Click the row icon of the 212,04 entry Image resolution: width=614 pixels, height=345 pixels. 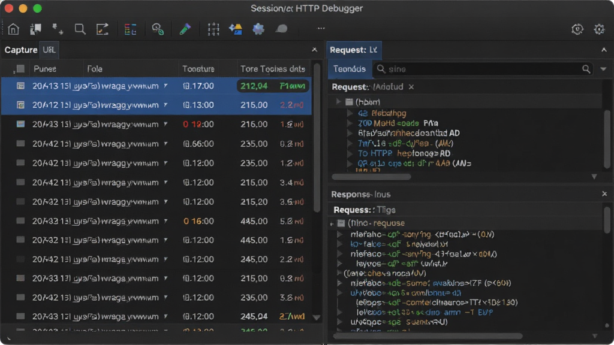pyautogui.click(x=20, y=86)
